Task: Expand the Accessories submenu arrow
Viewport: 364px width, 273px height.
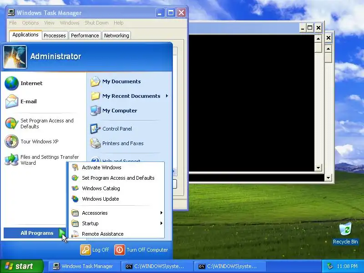Action: [x=162, y=213]
